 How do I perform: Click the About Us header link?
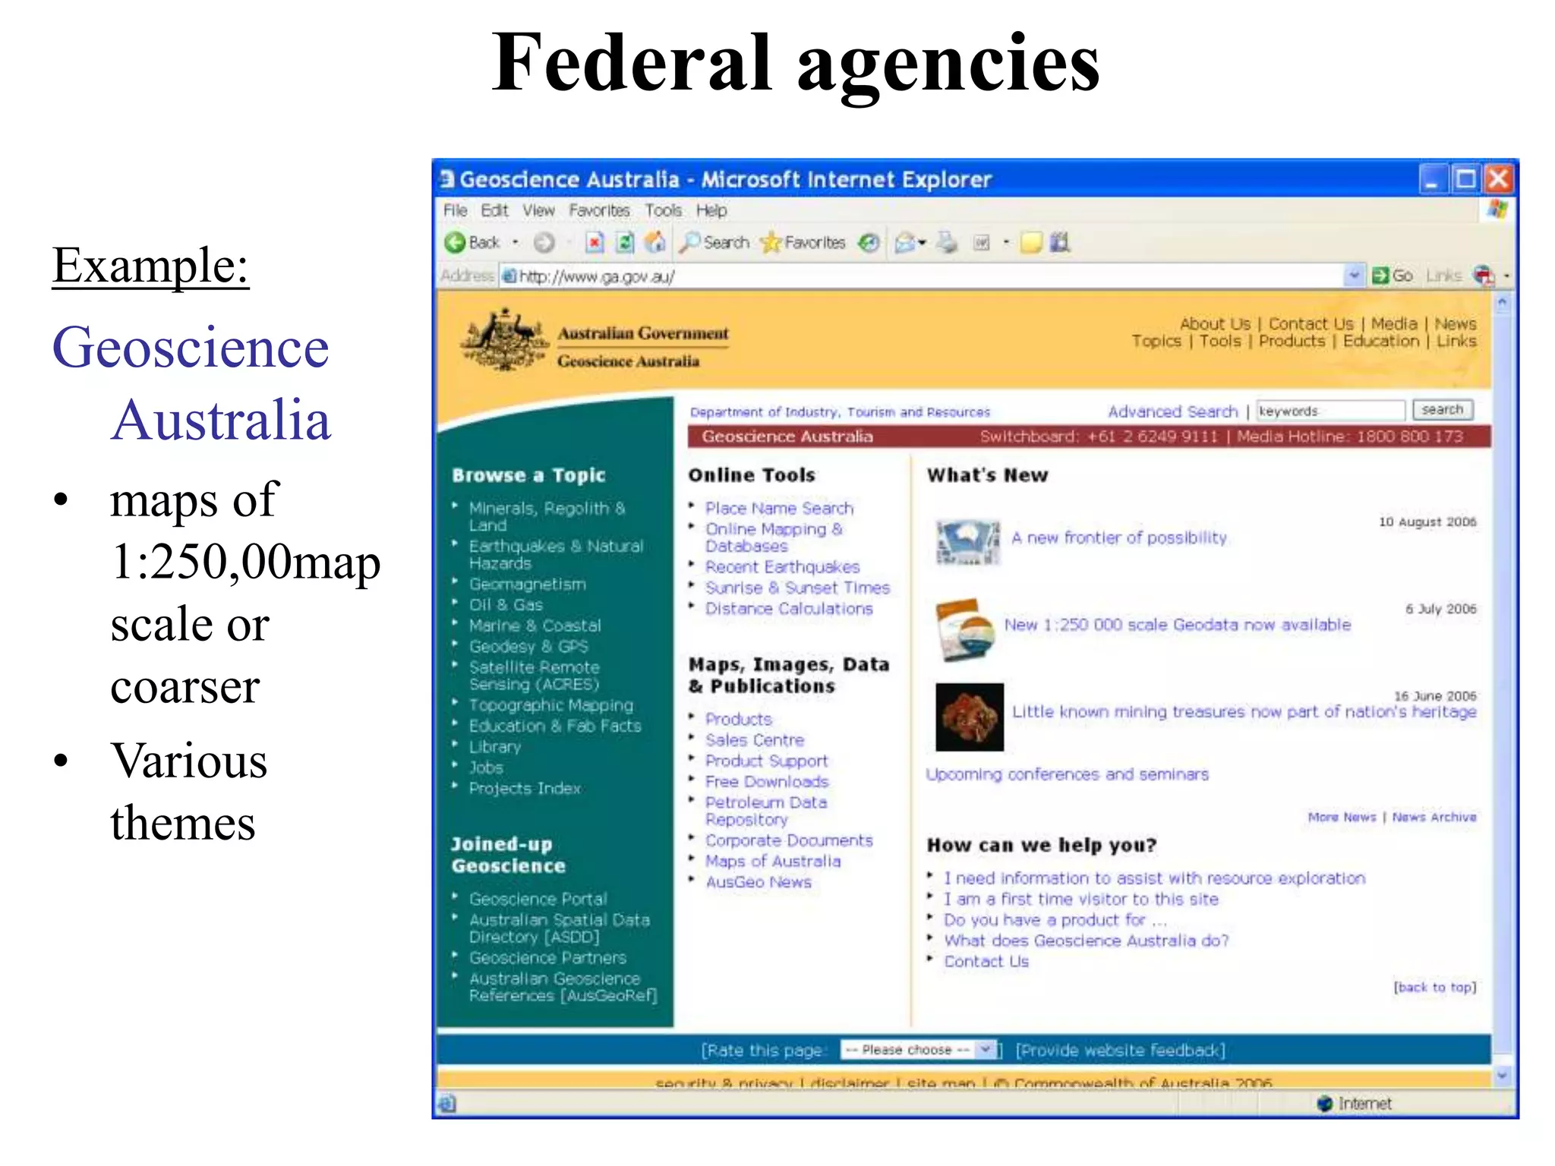pyautogui.click(x=1215, y=323)
